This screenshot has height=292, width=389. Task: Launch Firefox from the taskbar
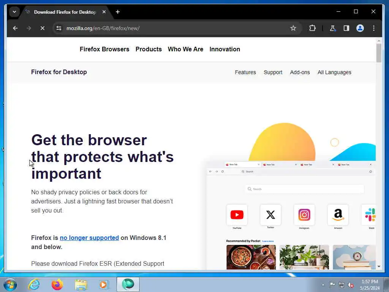click(57, 284)
